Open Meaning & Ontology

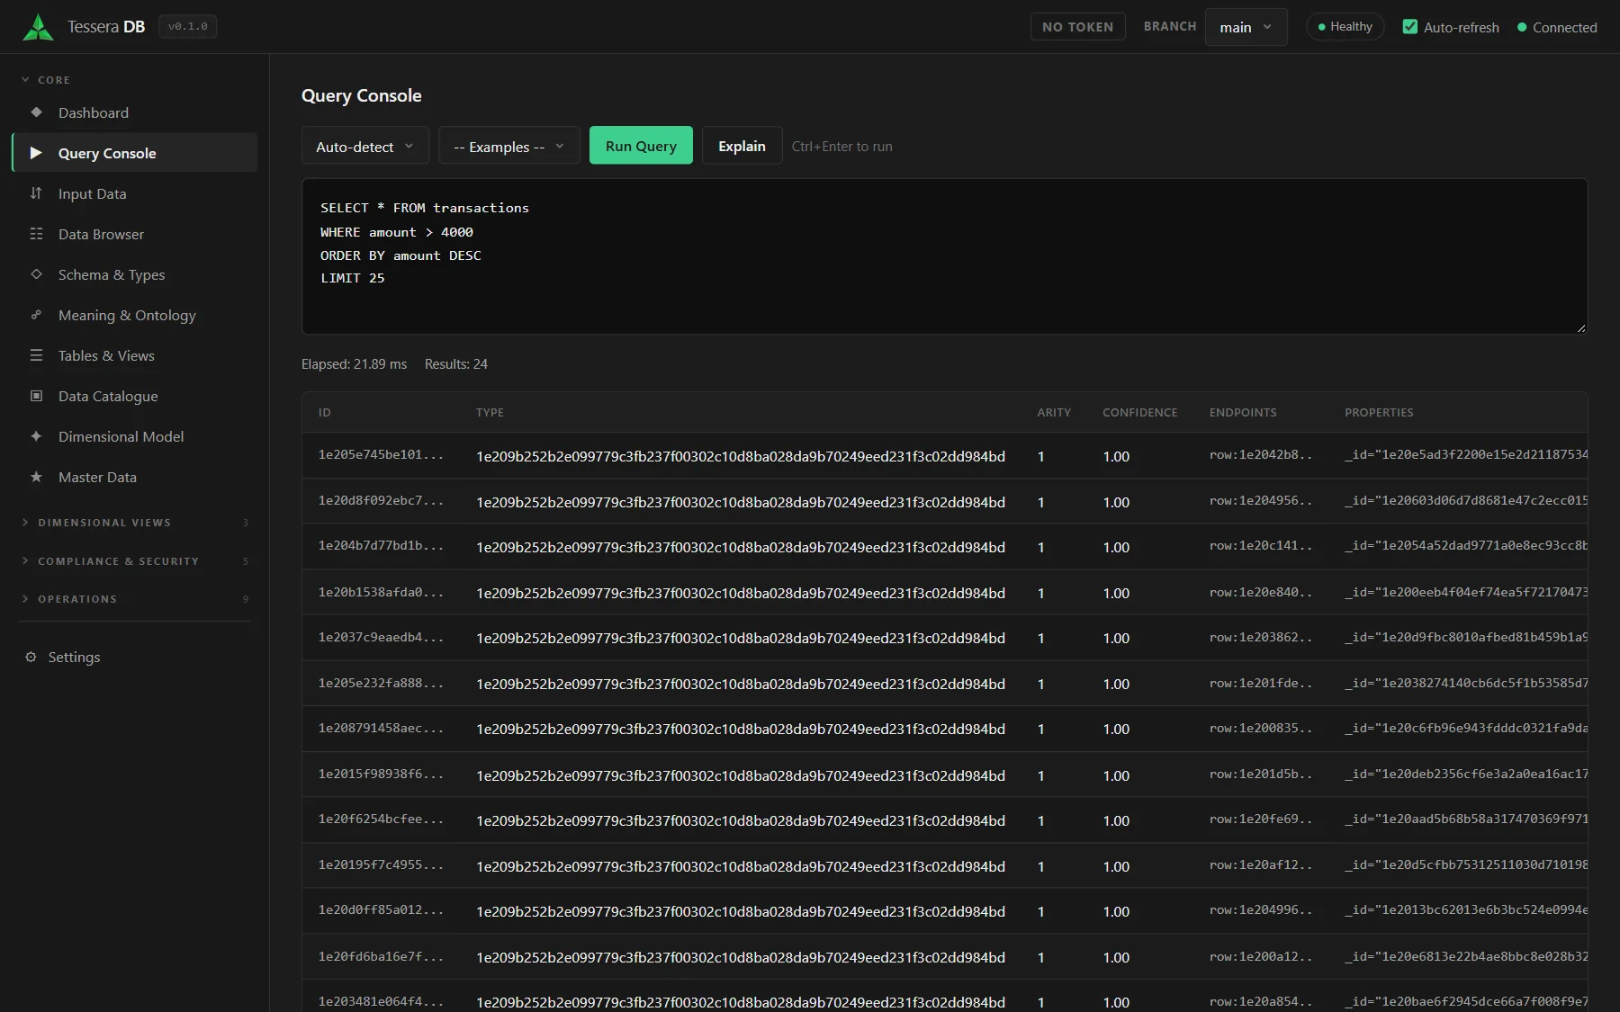pos(135,315)
